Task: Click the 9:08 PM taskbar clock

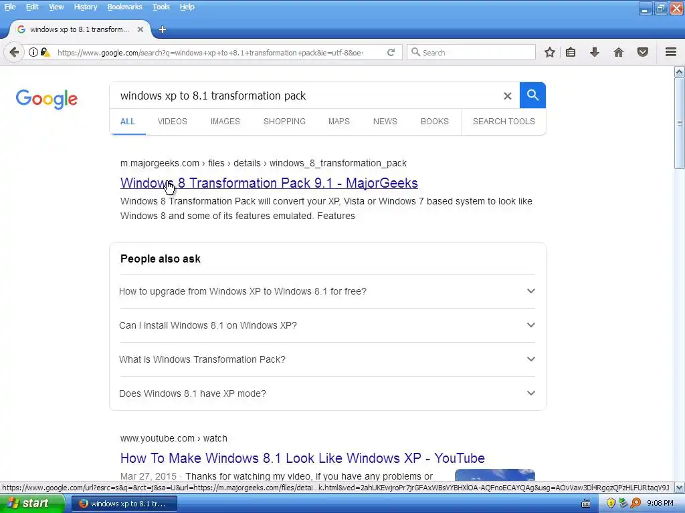Action: pyautogui.click(x=660, y=504)
